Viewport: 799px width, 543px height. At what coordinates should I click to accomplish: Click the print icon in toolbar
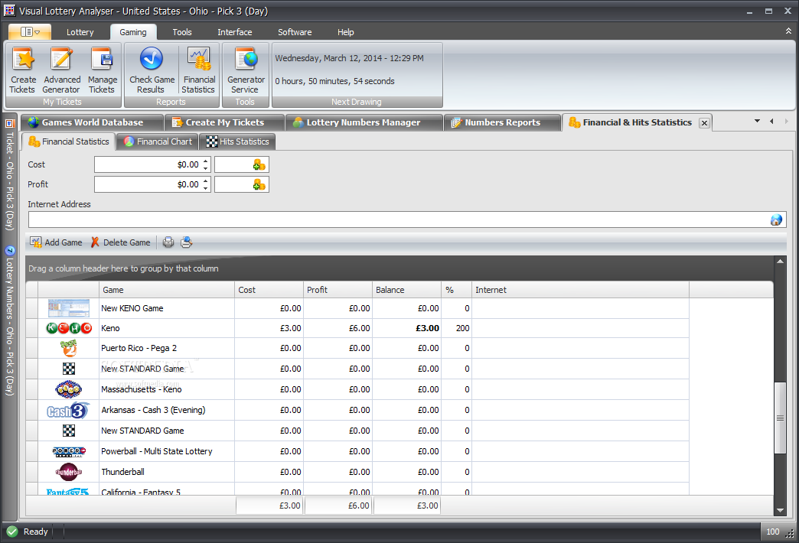168,242
